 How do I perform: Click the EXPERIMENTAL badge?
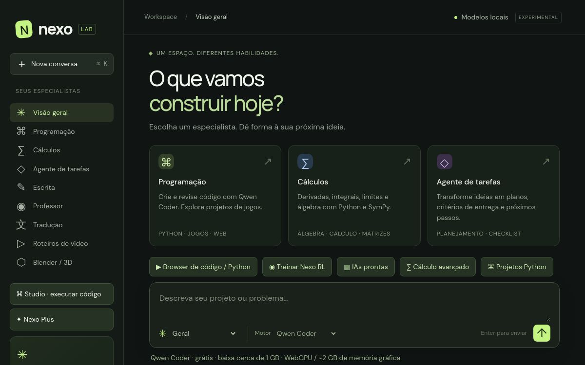click(538, 18)
